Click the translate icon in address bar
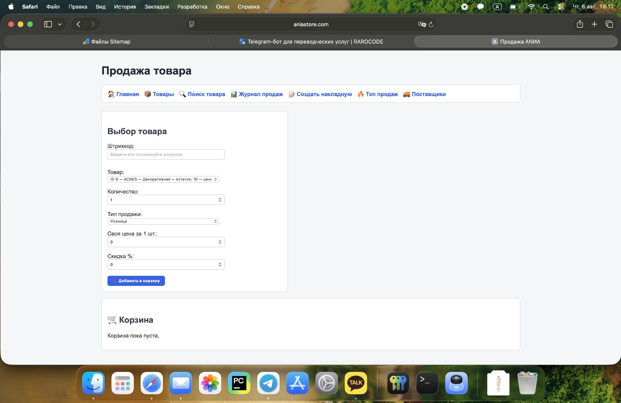 point(422,24)
